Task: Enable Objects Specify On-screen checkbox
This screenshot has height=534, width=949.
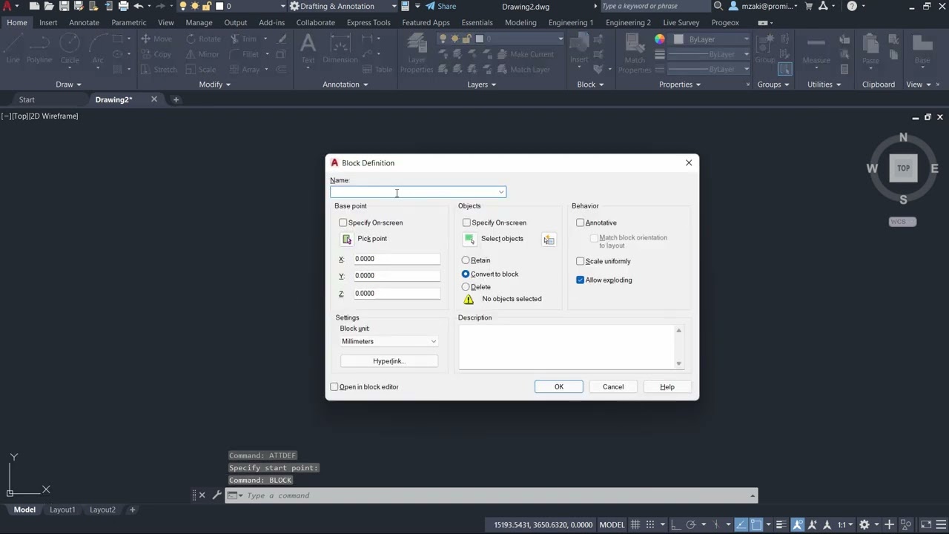Action: click(x=466, y=222)
